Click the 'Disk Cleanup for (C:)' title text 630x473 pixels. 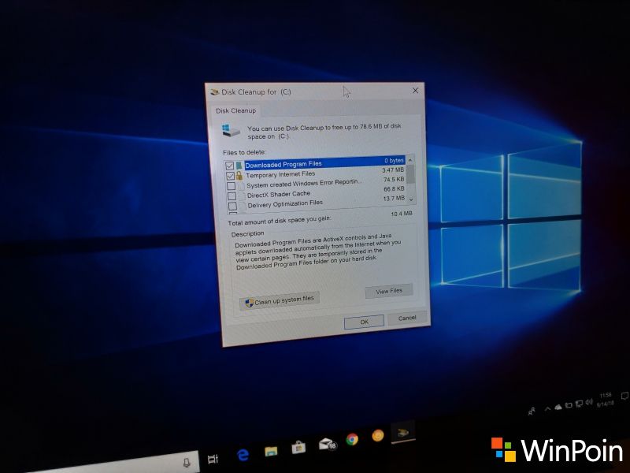[x=256, y=92]
